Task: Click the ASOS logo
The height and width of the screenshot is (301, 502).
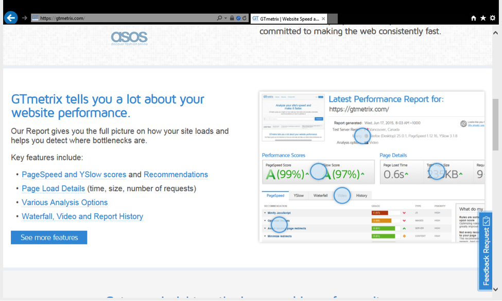Action: pos(129,38)
